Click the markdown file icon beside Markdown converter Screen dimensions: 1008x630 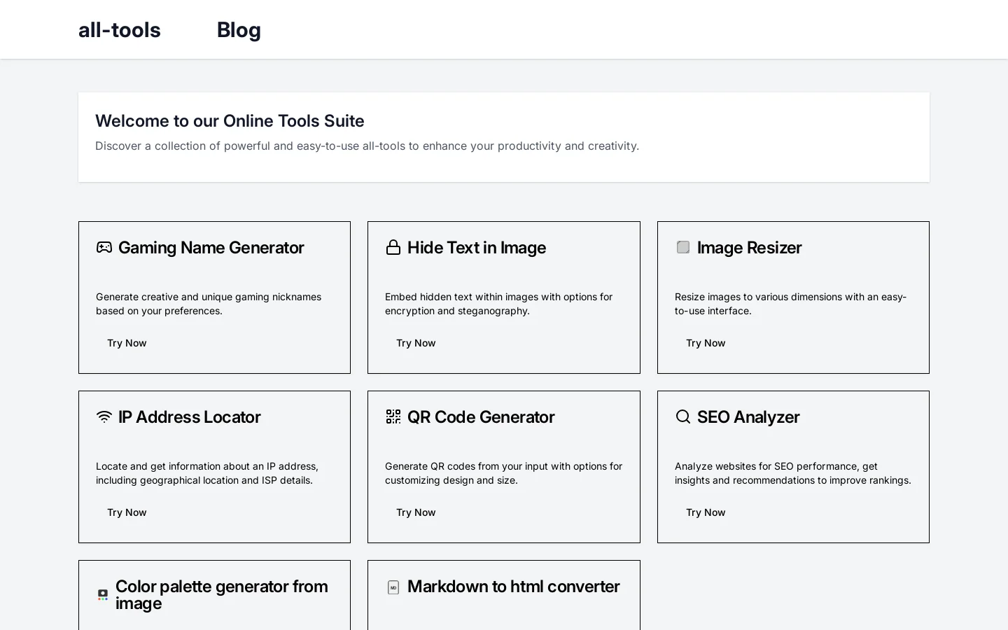coord(393,587)
